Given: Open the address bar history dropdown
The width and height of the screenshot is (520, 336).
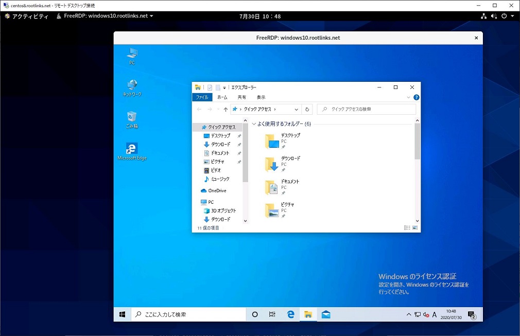Looking at the screenshot, I should pyautogui.click(x=297, y=109).
